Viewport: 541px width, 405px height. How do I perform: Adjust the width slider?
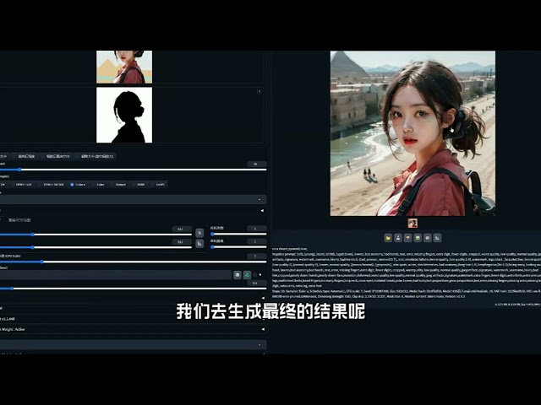click(96, 235)
